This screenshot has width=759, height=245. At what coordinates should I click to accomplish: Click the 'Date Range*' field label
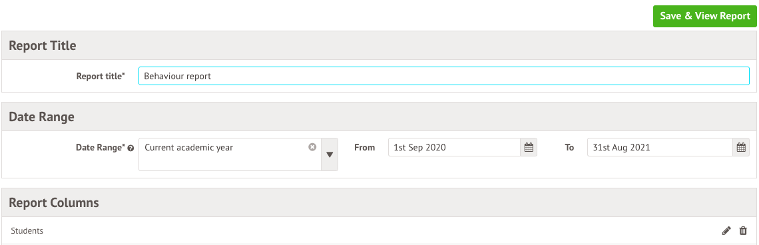pos(101,148)
